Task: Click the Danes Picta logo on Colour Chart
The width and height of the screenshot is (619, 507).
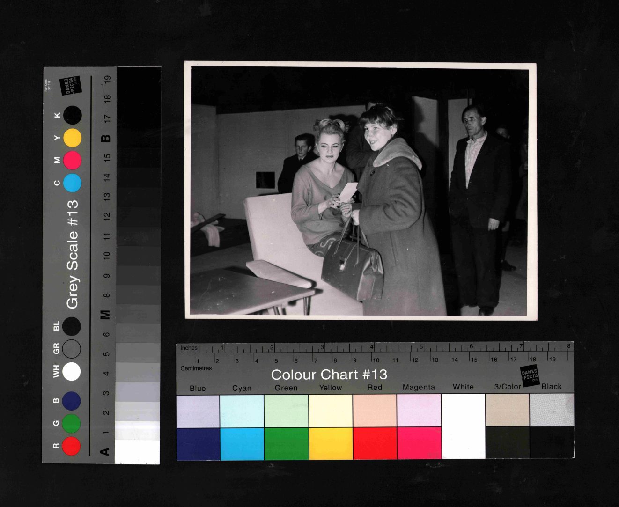Action: click(x=530, y=376)
